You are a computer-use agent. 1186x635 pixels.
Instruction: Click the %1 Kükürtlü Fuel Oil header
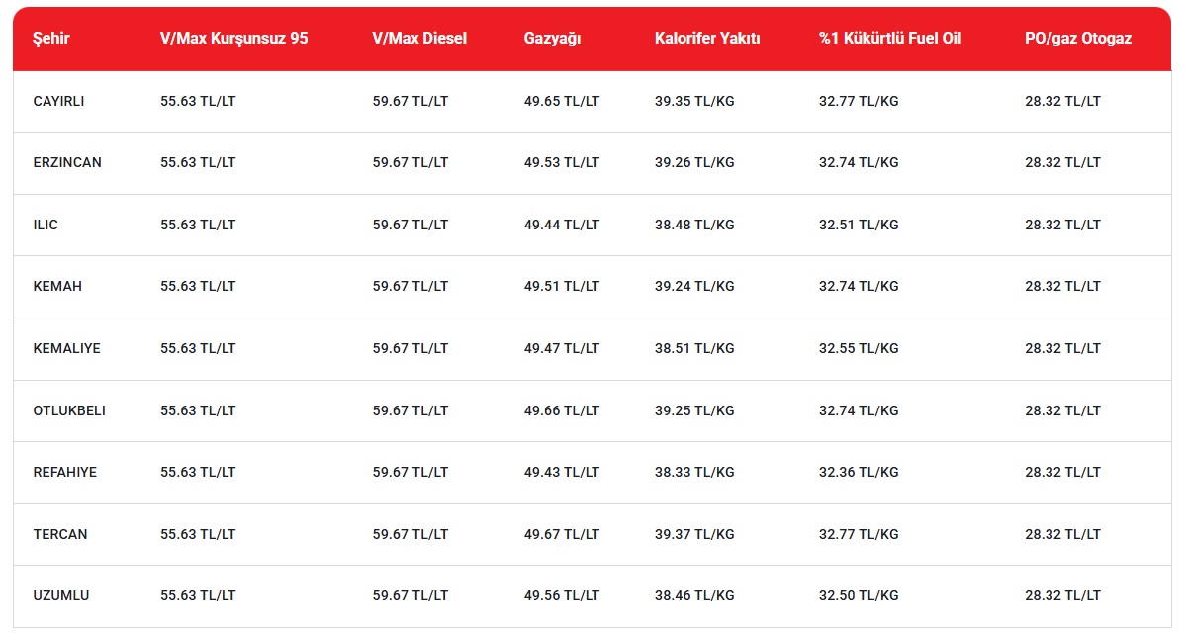point(890,39)
